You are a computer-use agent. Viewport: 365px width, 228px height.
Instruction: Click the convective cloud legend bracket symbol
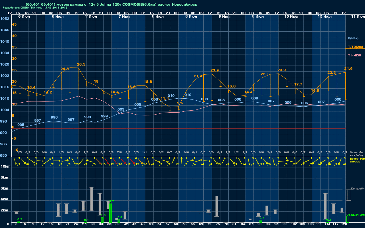pos(349,195)
